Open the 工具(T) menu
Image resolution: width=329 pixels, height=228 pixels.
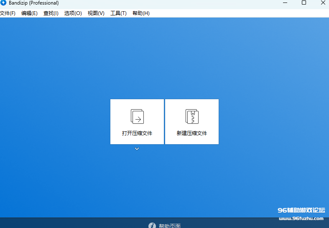point(118,13)
